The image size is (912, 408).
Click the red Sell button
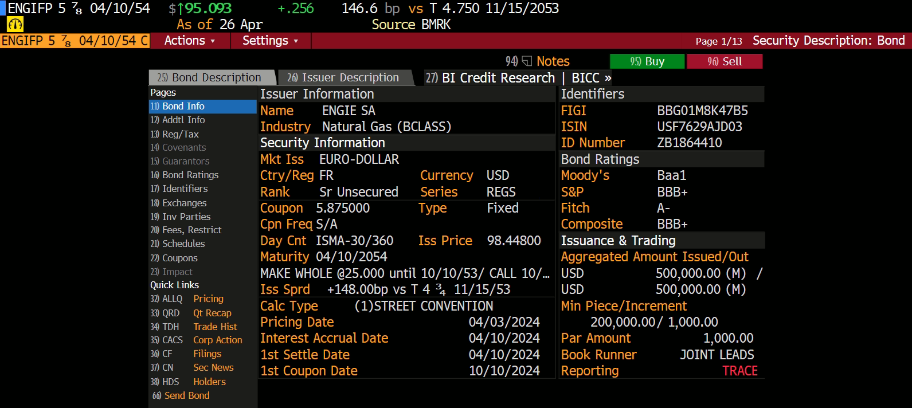click(725, 61)
